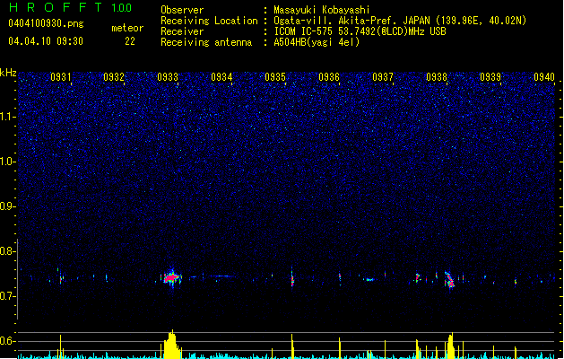Click the Receiving Location label
The height and width of the screenshot is (359, 564).
[x=209, y=21]
